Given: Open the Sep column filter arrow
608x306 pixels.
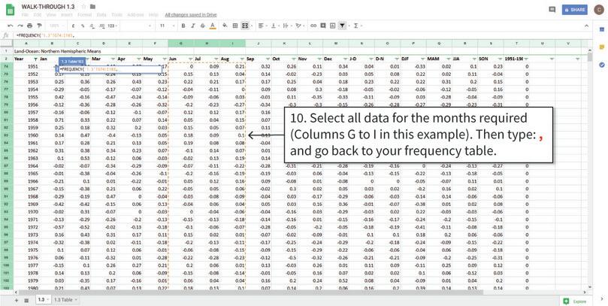Looking at the screenshot, I should (x=268, y=59).
